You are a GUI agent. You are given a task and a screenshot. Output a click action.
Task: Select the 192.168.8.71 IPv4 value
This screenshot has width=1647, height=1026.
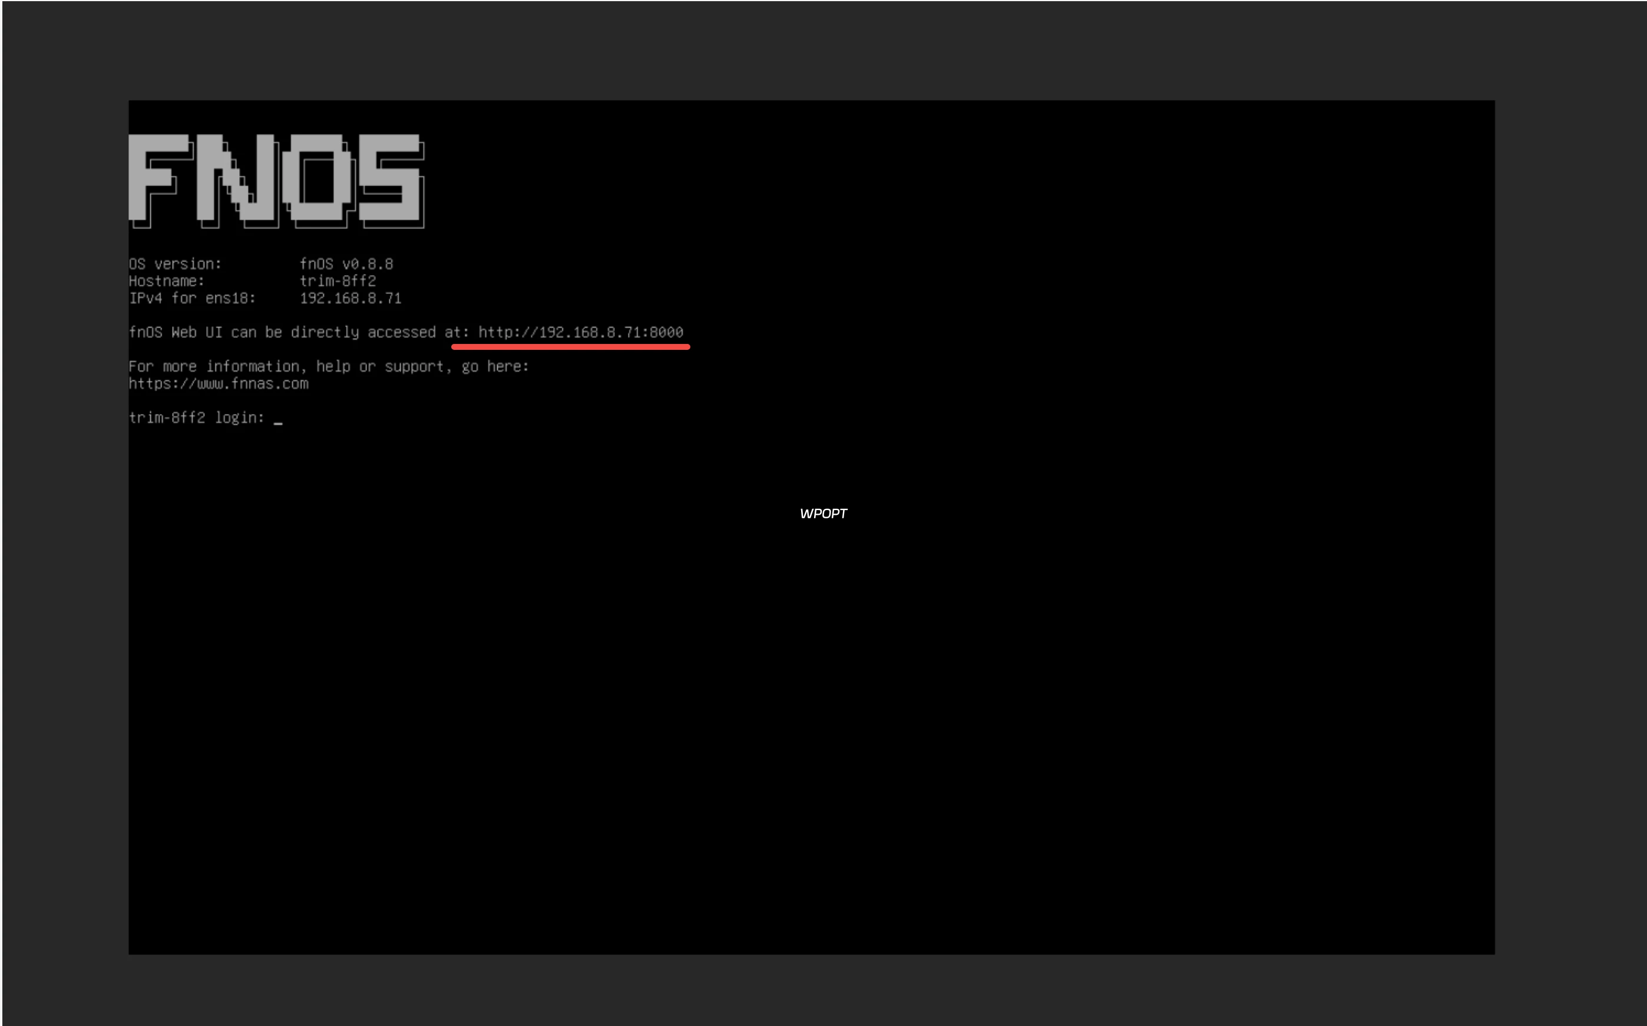tap(350, 298)
